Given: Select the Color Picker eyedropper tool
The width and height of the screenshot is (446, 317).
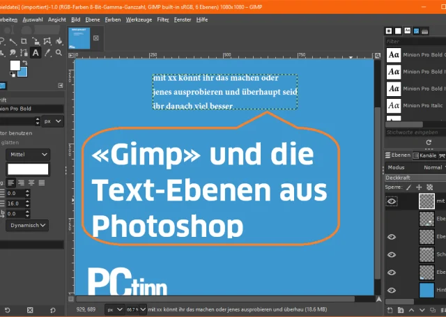Looking at the screenshot, I should point(47,53).
